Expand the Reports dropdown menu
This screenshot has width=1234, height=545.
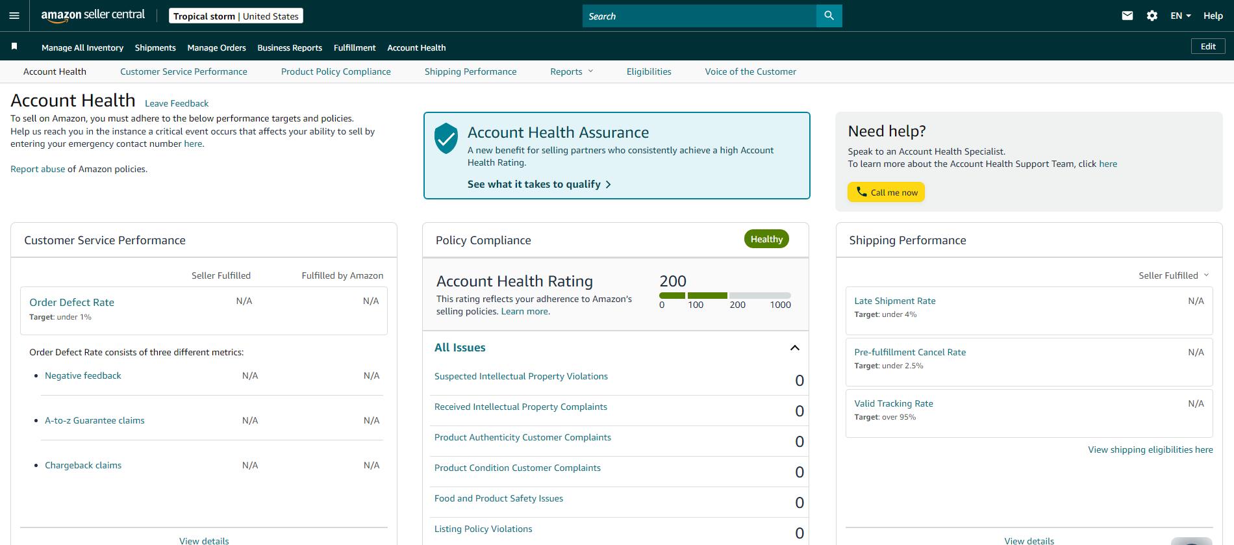[572, 71]
